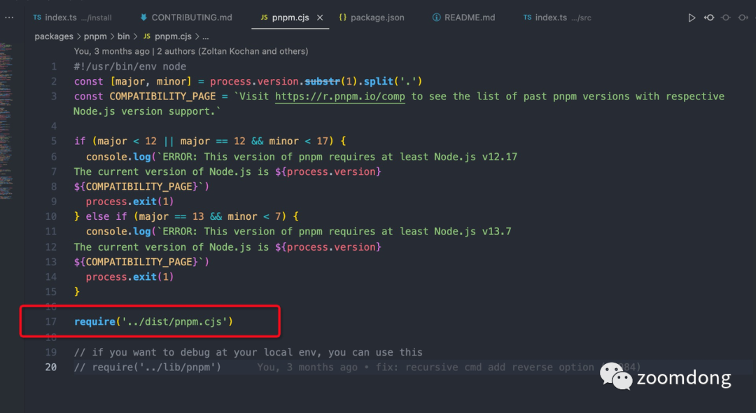The image size is (756, 413).
Task: Open the index.ts src tab
Action: [x=557, y=17]
